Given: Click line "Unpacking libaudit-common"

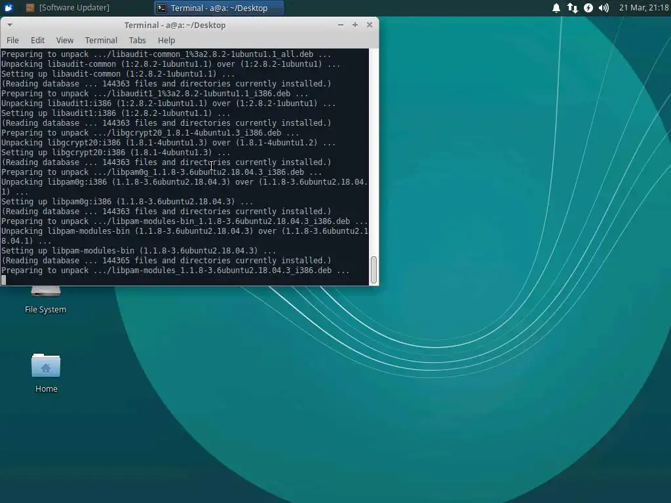Looking at the screenshot, I should 170,64.
